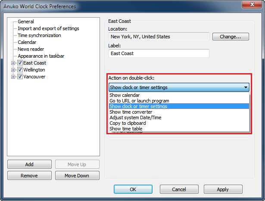The image size is (265, 201).
Task: Expand the Wellington tree node
Action: tap(13, 70)
